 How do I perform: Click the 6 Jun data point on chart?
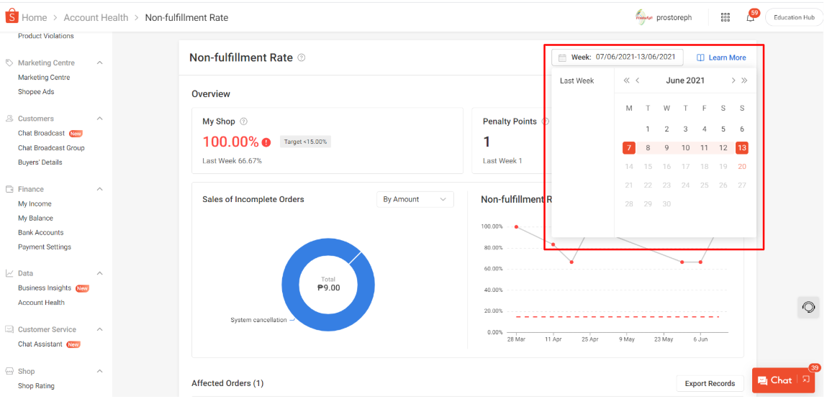[700, 262]
